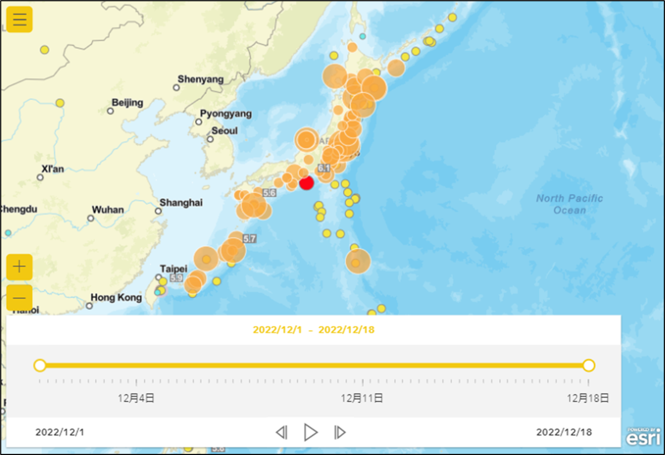Screen dimensions: 665x455
Task: Click the 5.6 magnitude label
Action: pyautogui.click(x=269, y=193)
